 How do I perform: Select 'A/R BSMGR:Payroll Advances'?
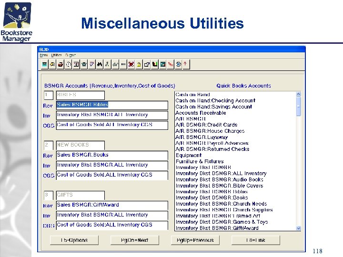click(212, 143)
